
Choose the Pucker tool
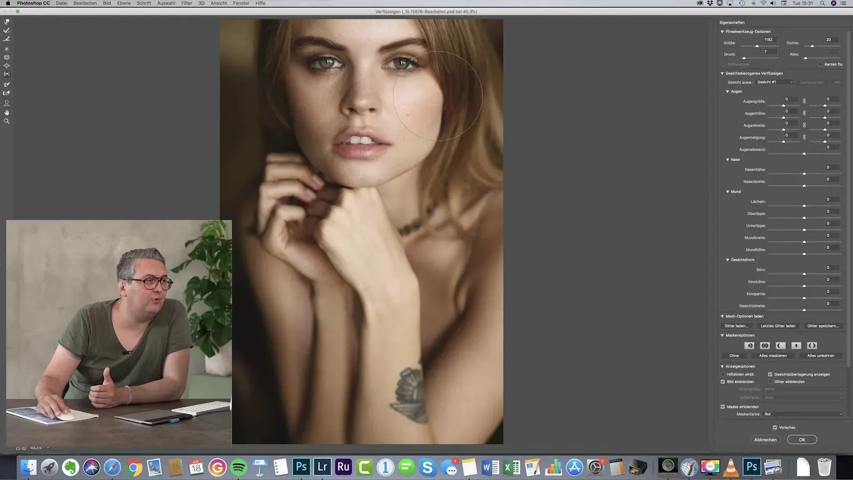coord(7,57)
